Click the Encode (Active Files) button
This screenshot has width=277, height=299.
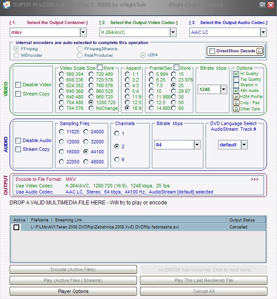tap(73, 269)
